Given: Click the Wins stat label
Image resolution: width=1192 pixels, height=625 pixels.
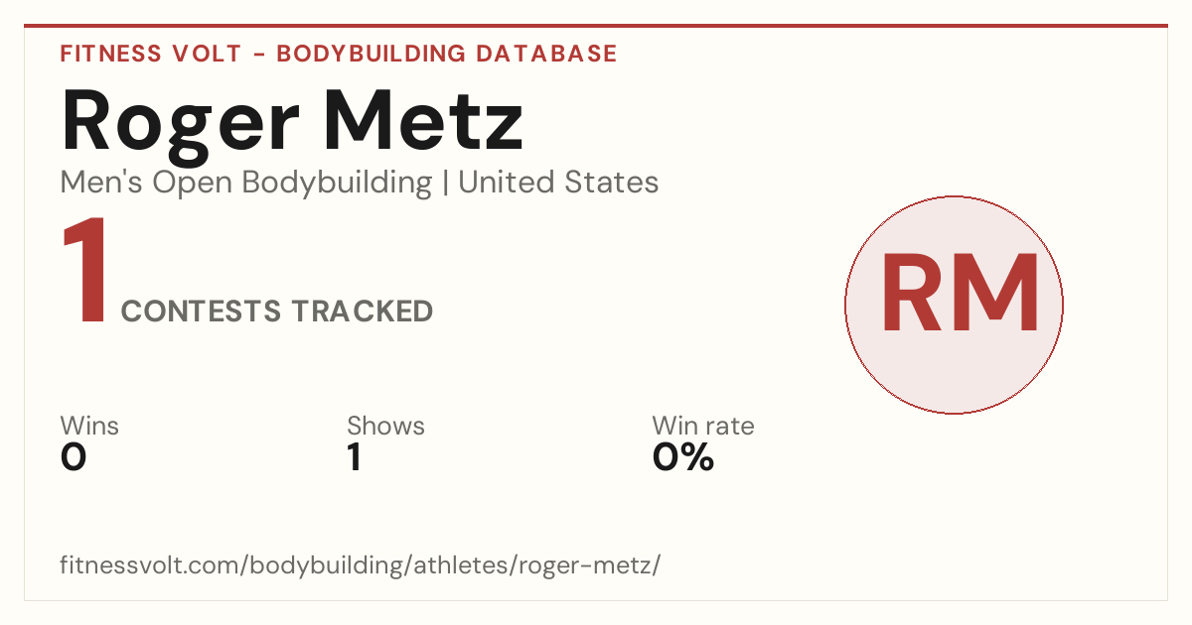Looking at the screenshot, I should coord(89,426).
